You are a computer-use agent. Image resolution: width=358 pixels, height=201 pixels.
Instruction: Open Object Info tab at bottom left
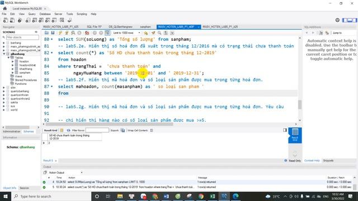[x=10, y=188]
